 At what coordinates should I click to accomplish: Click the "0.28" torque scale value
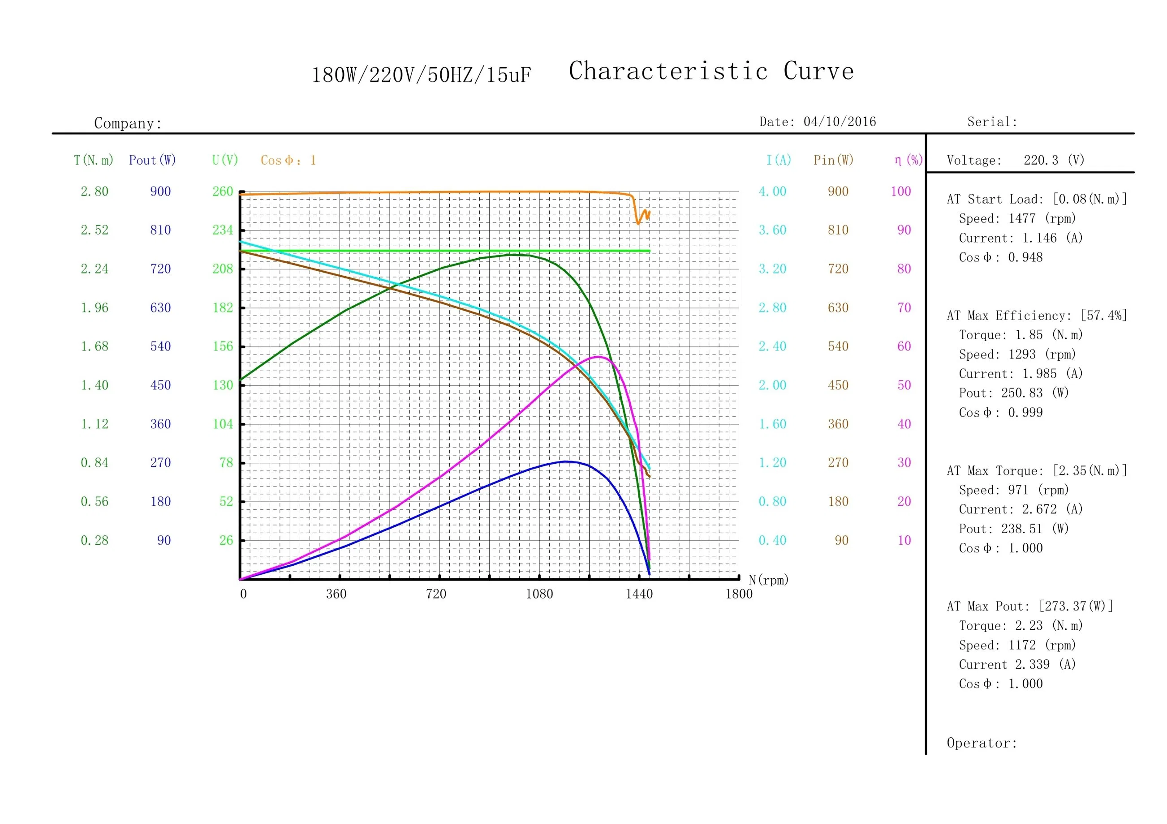(x=95, y=540)
